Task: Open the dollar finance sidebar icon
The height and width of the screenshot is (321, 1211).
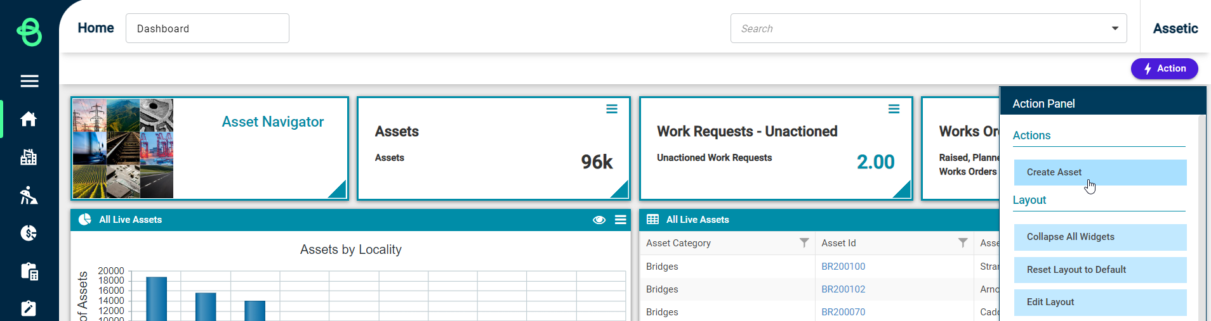Action: click(x=29, y=233)
